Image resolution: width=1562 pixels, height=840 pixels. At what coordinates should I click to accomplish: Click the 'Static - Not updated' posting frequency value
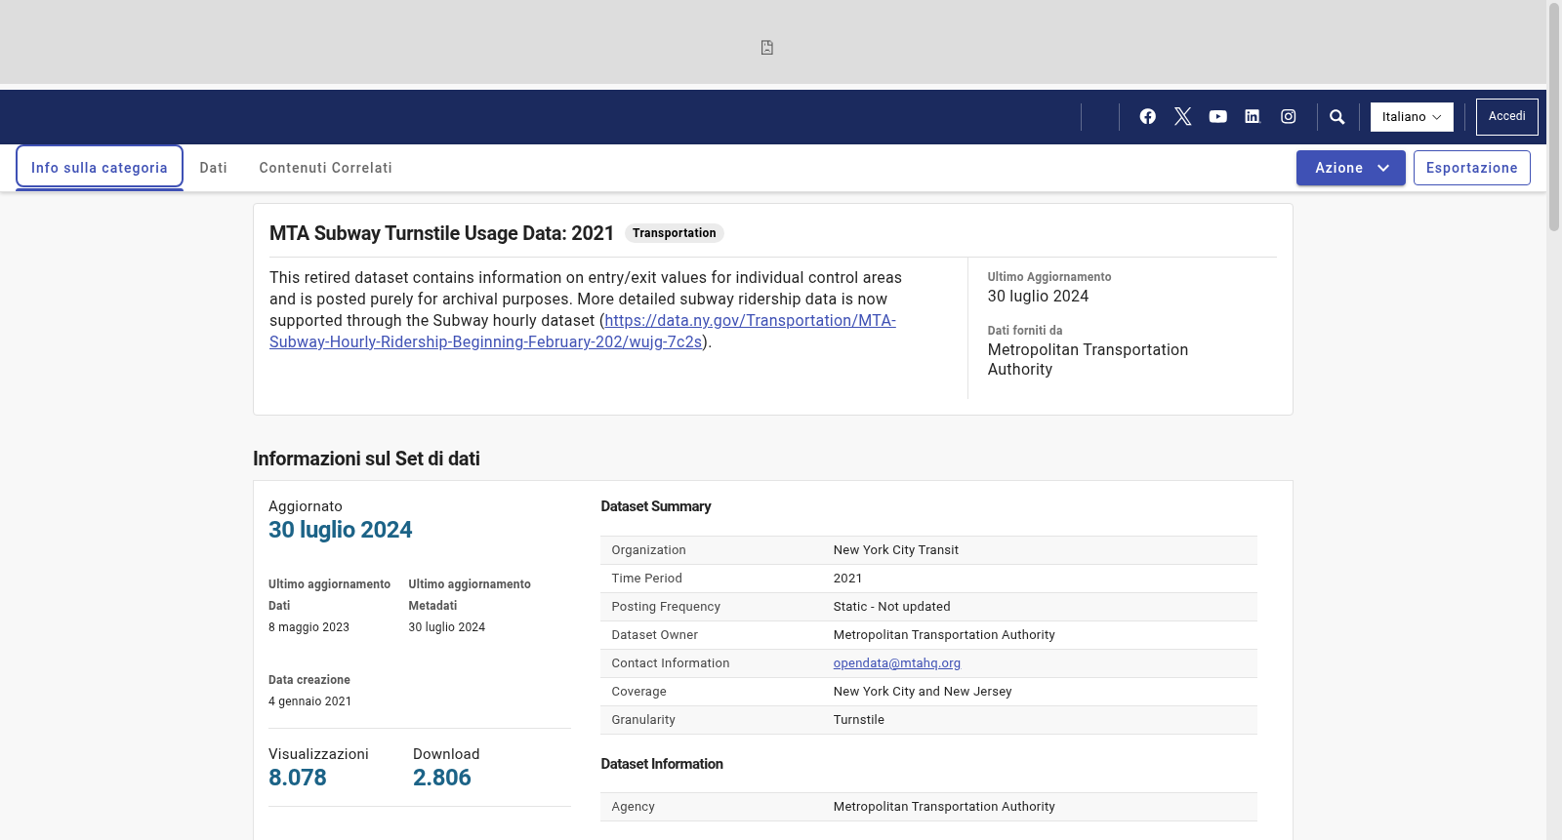(x=892, y=607)
